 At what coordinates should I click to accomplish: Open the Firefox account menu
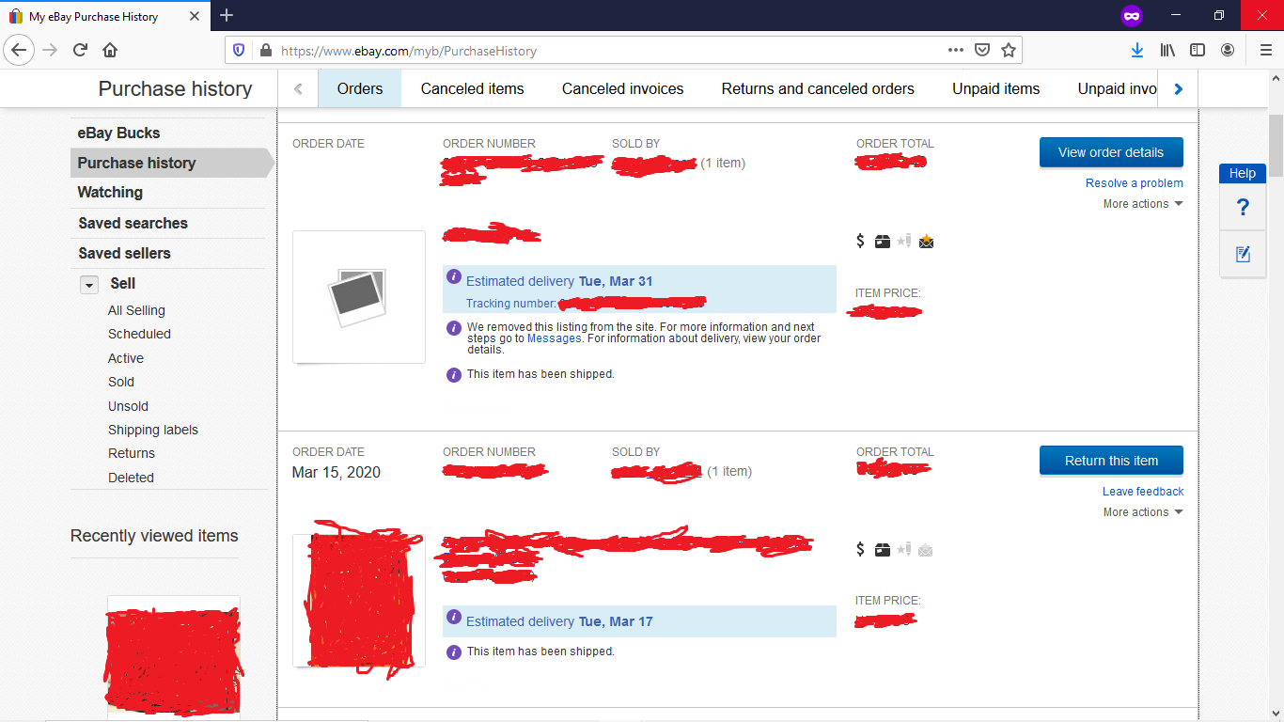pyautogui.click(x=1228, y=50)
